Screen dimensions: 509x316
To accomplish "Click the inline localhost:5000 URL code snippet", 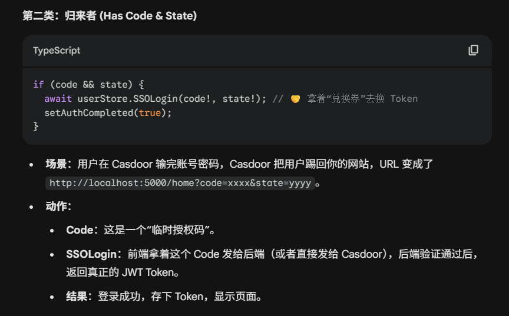I will coord(180,183).
